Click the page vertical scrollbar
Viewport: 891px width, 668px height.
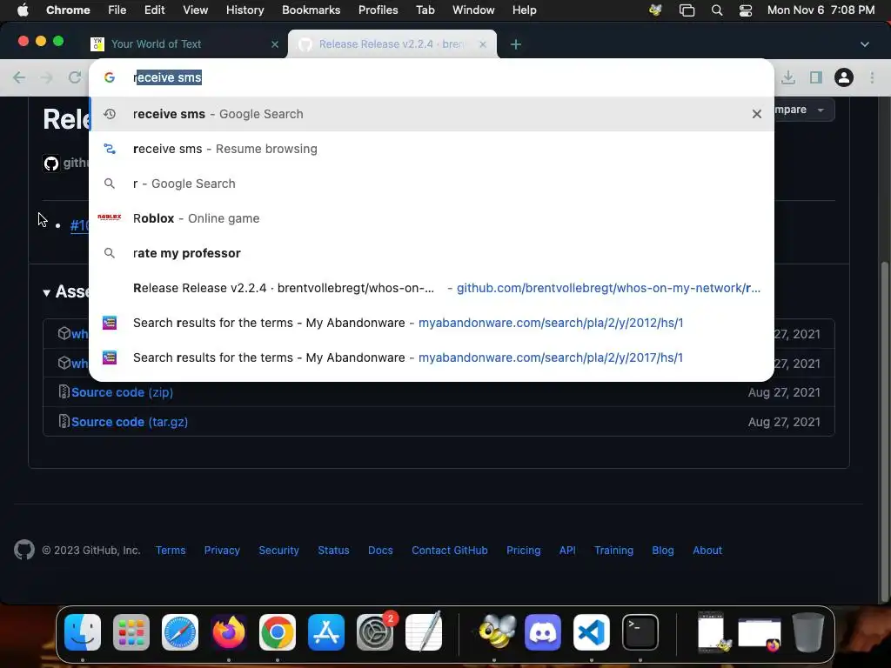883,431
